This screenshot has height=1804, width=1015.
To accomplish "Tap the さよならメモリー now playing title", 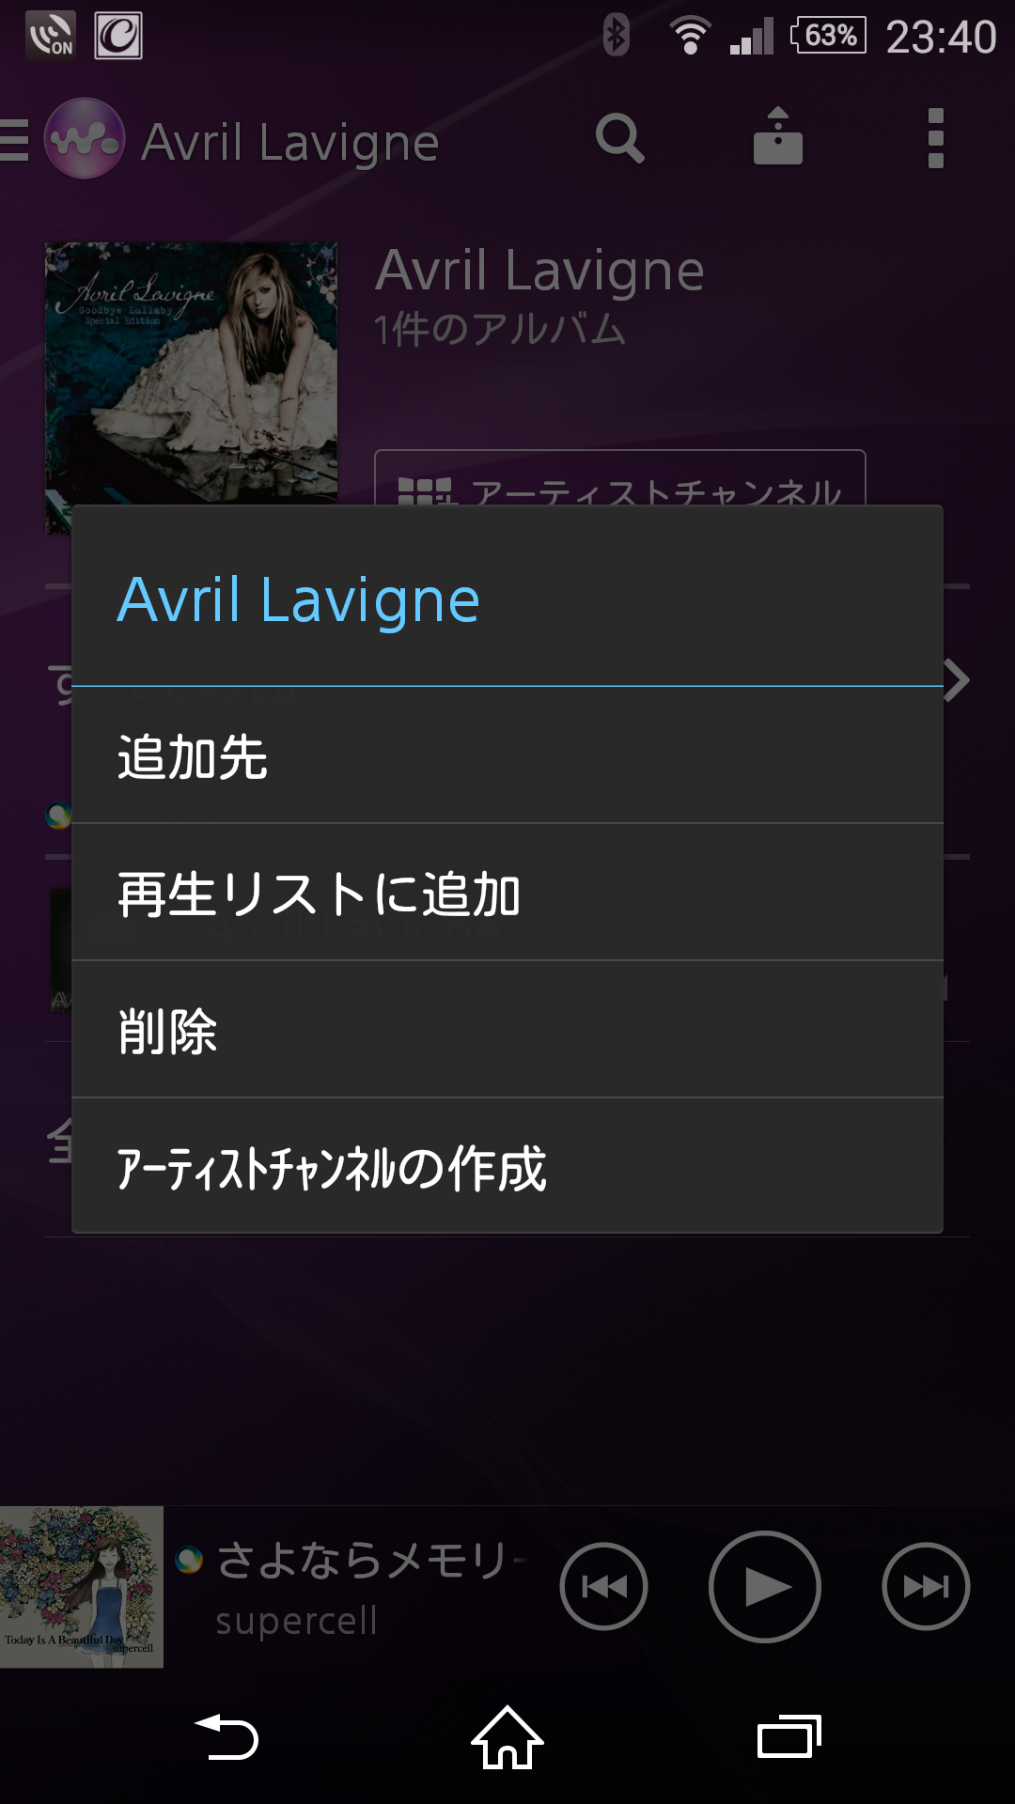I will click(x=372, y=1561).
